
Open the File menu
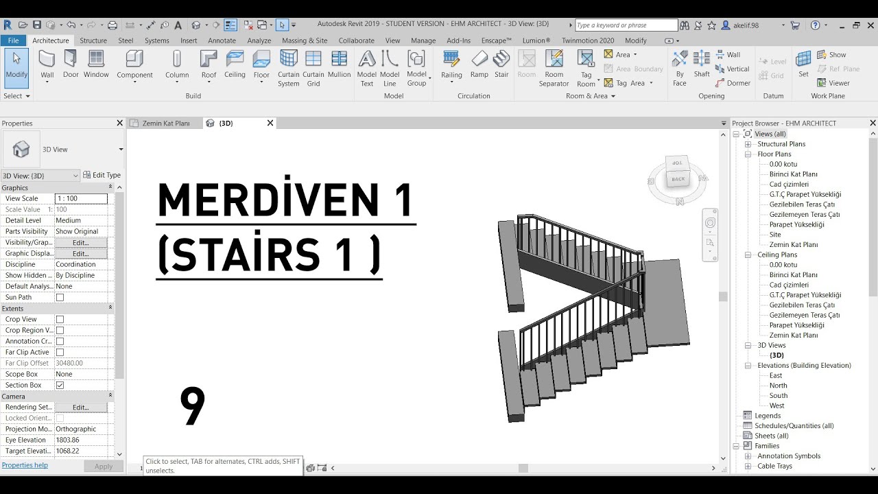[x=13, y=40]
